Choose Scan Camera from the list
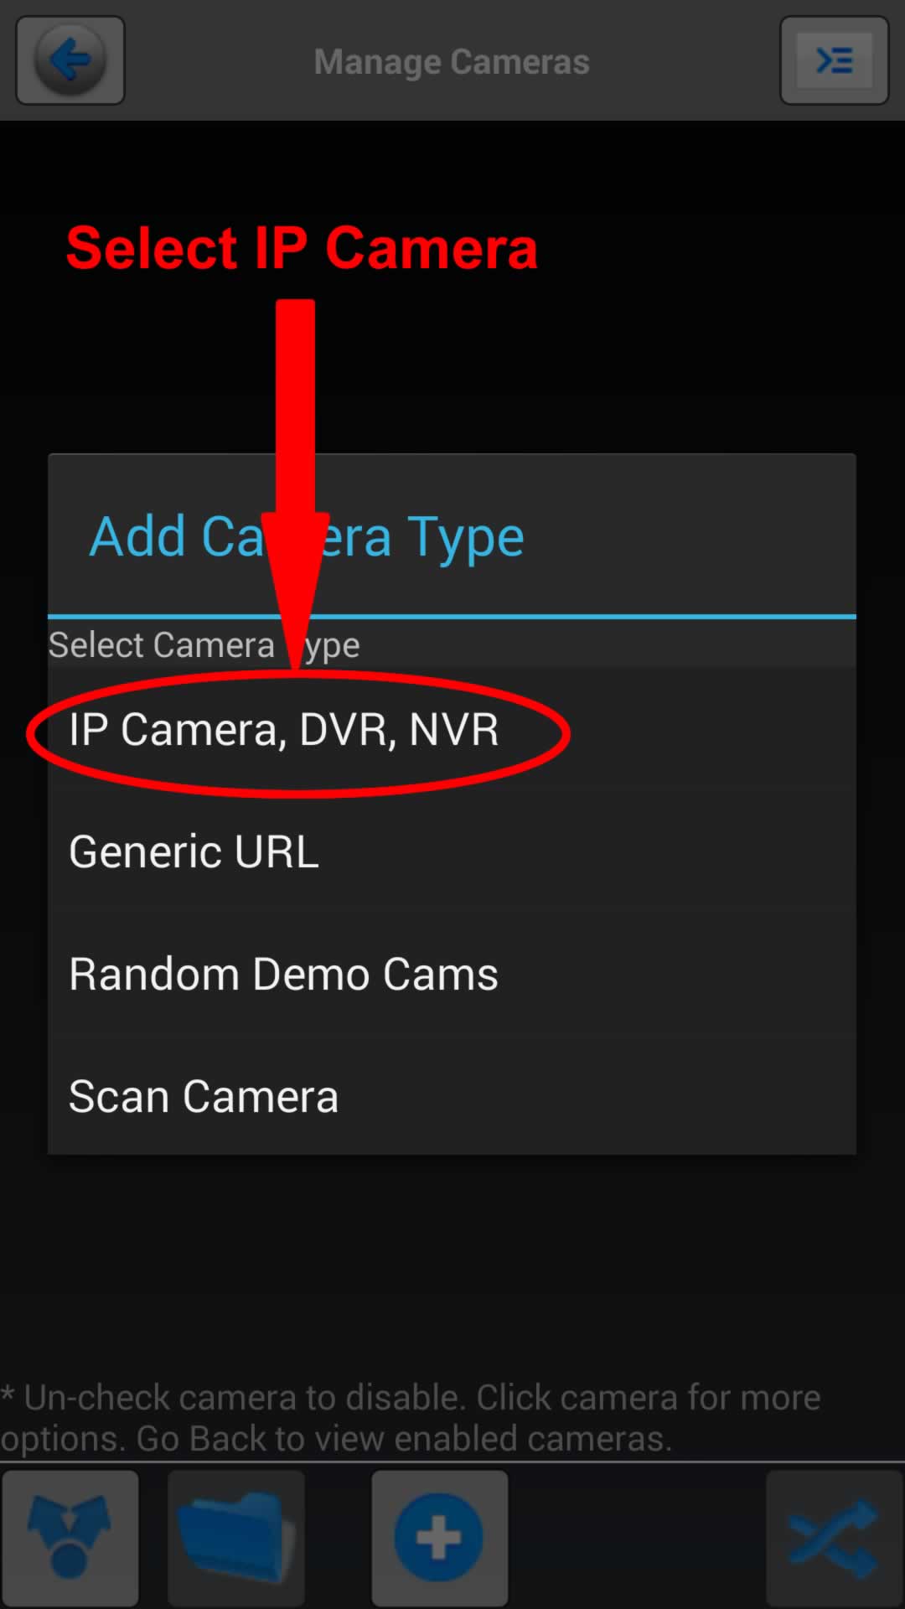This screenshot has height=1609, width=905. click(x=452, y=1096)
